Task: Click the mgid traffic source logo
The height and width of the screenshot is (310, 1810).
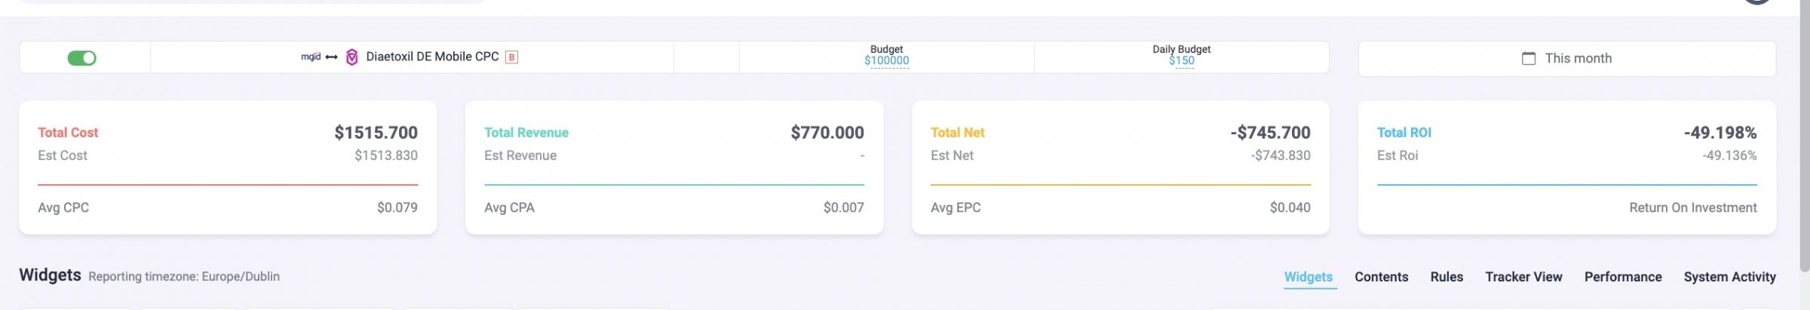Action: 311,57
